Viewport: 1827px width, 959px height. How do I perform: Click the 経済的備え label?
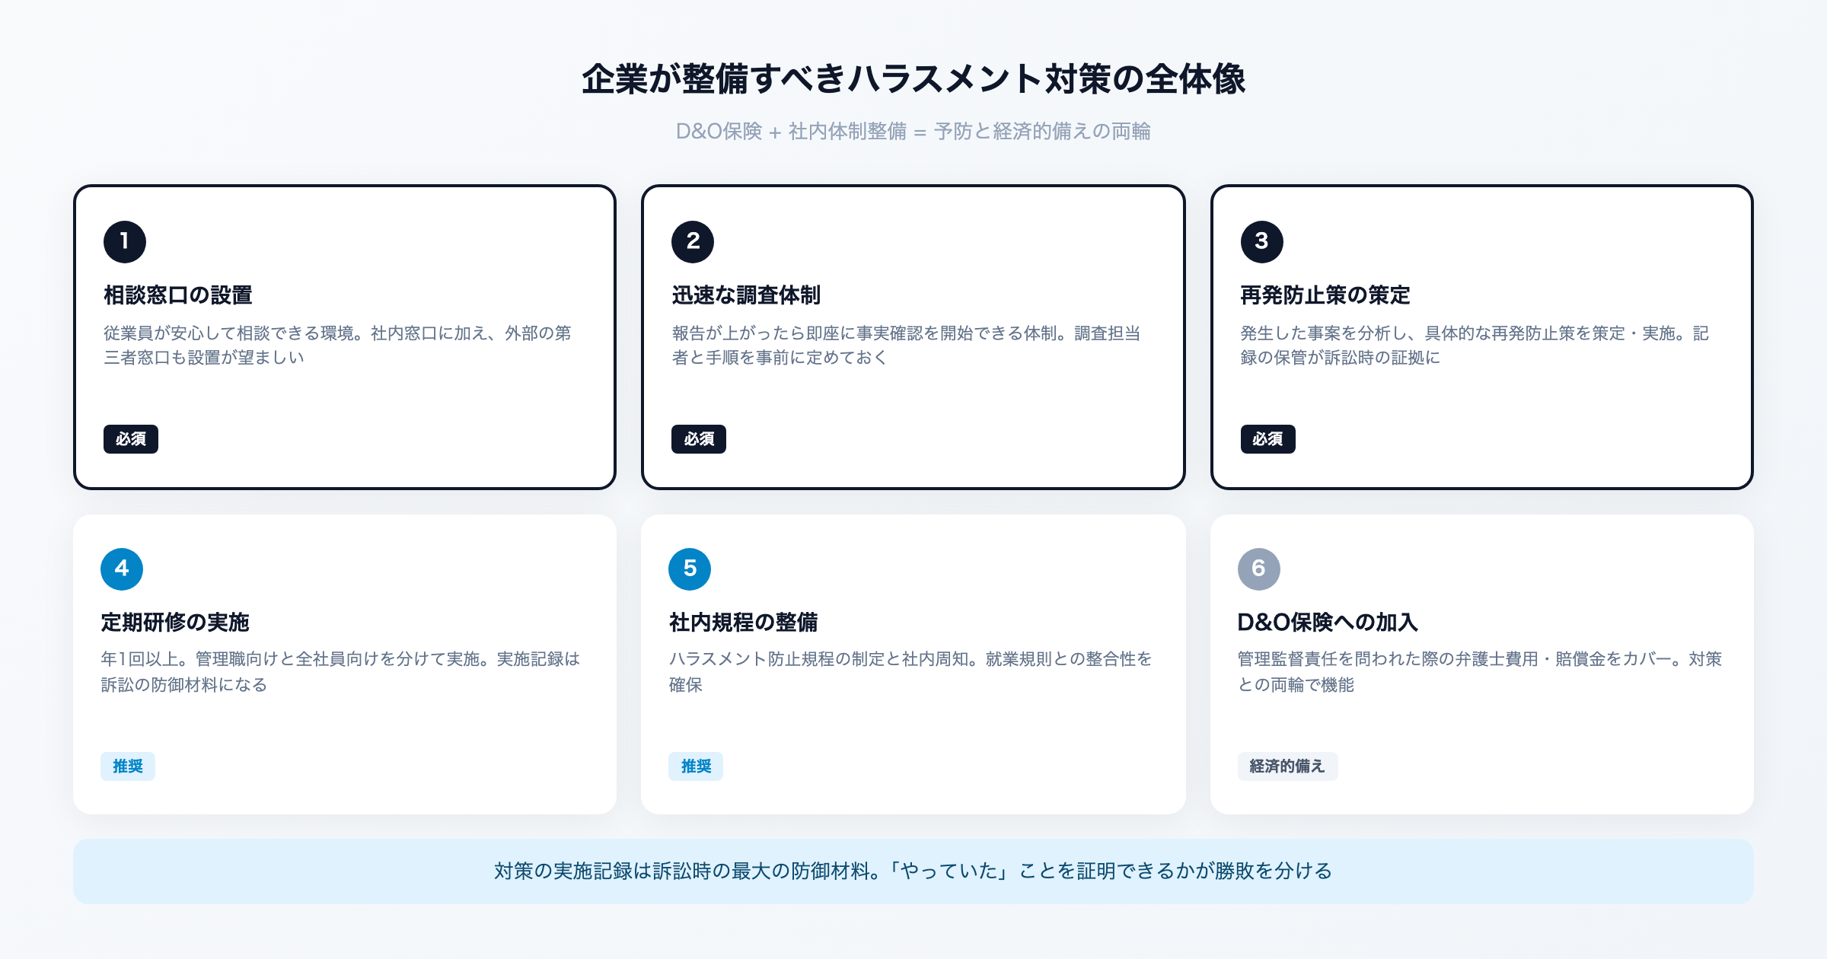pyautogui.click(x=1287, y=766)
